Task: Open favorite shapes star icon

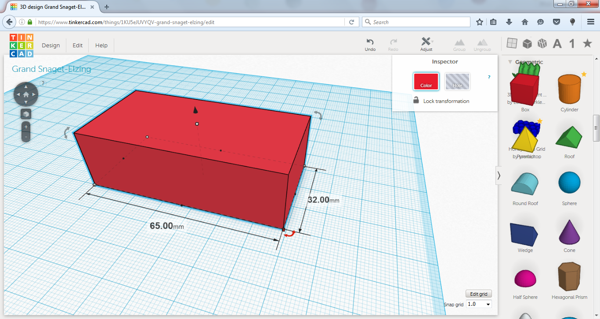Action: click(x=587, y=43)
